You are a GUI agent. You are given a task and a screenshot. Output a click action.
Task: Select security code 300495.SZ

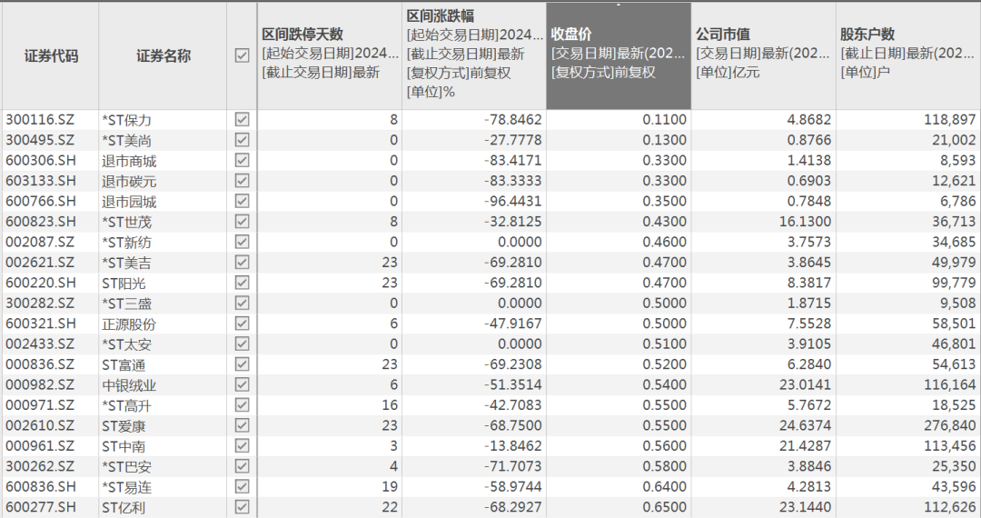(x=40, y=140)
